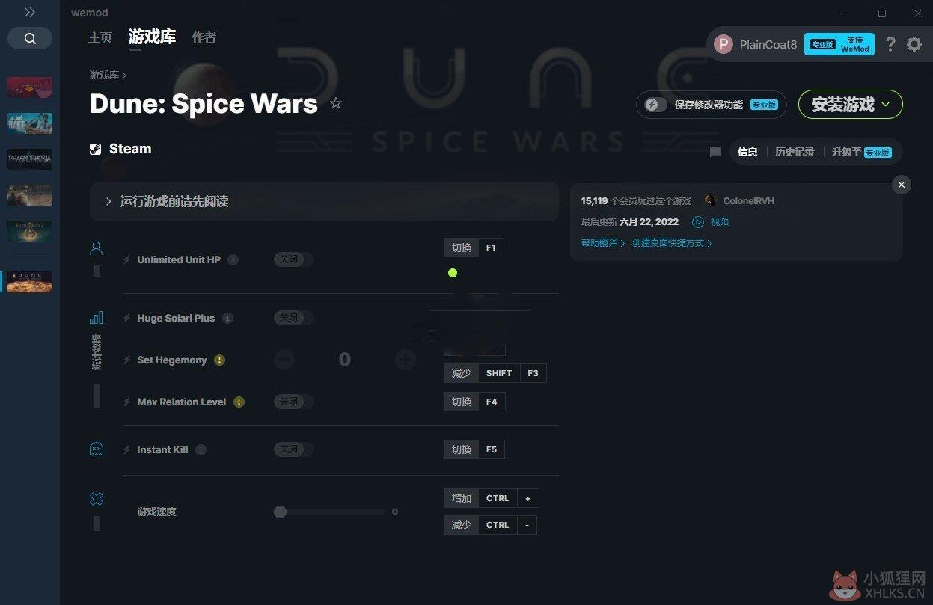The image size is (933, 605).
Task: Switch to the 历史记录 tab
Action: 795,152
